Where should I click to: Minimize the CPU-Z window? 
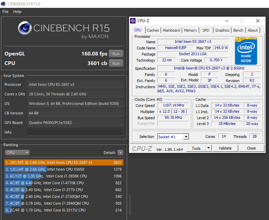point(227,21)
